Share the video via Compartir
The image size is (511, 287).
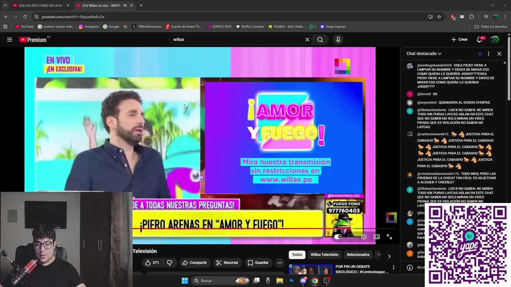click(x=194, y=263)
